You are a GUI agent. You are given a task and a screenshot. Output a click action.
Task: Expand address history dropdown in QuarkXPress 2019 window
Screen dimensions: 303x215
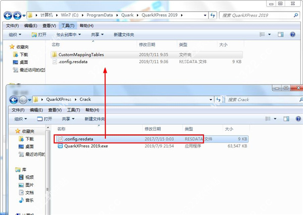click(205, 15)
